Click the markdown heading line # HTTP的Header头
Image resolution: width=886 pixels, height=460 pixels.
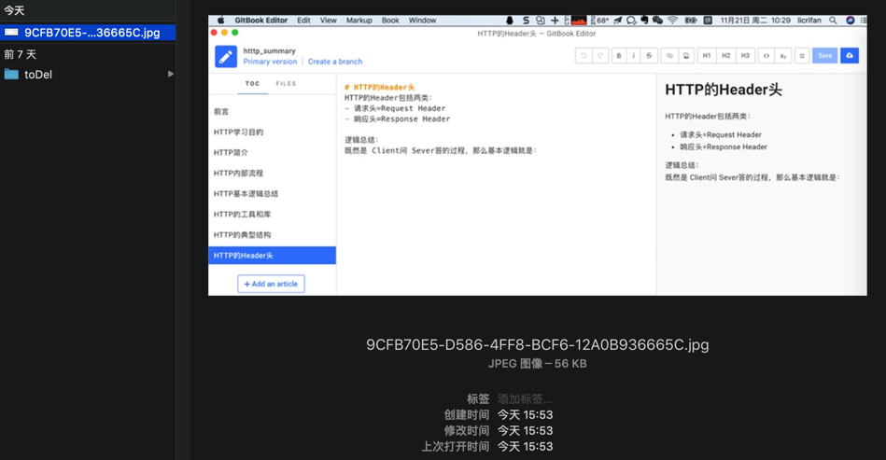click(379, 87)
